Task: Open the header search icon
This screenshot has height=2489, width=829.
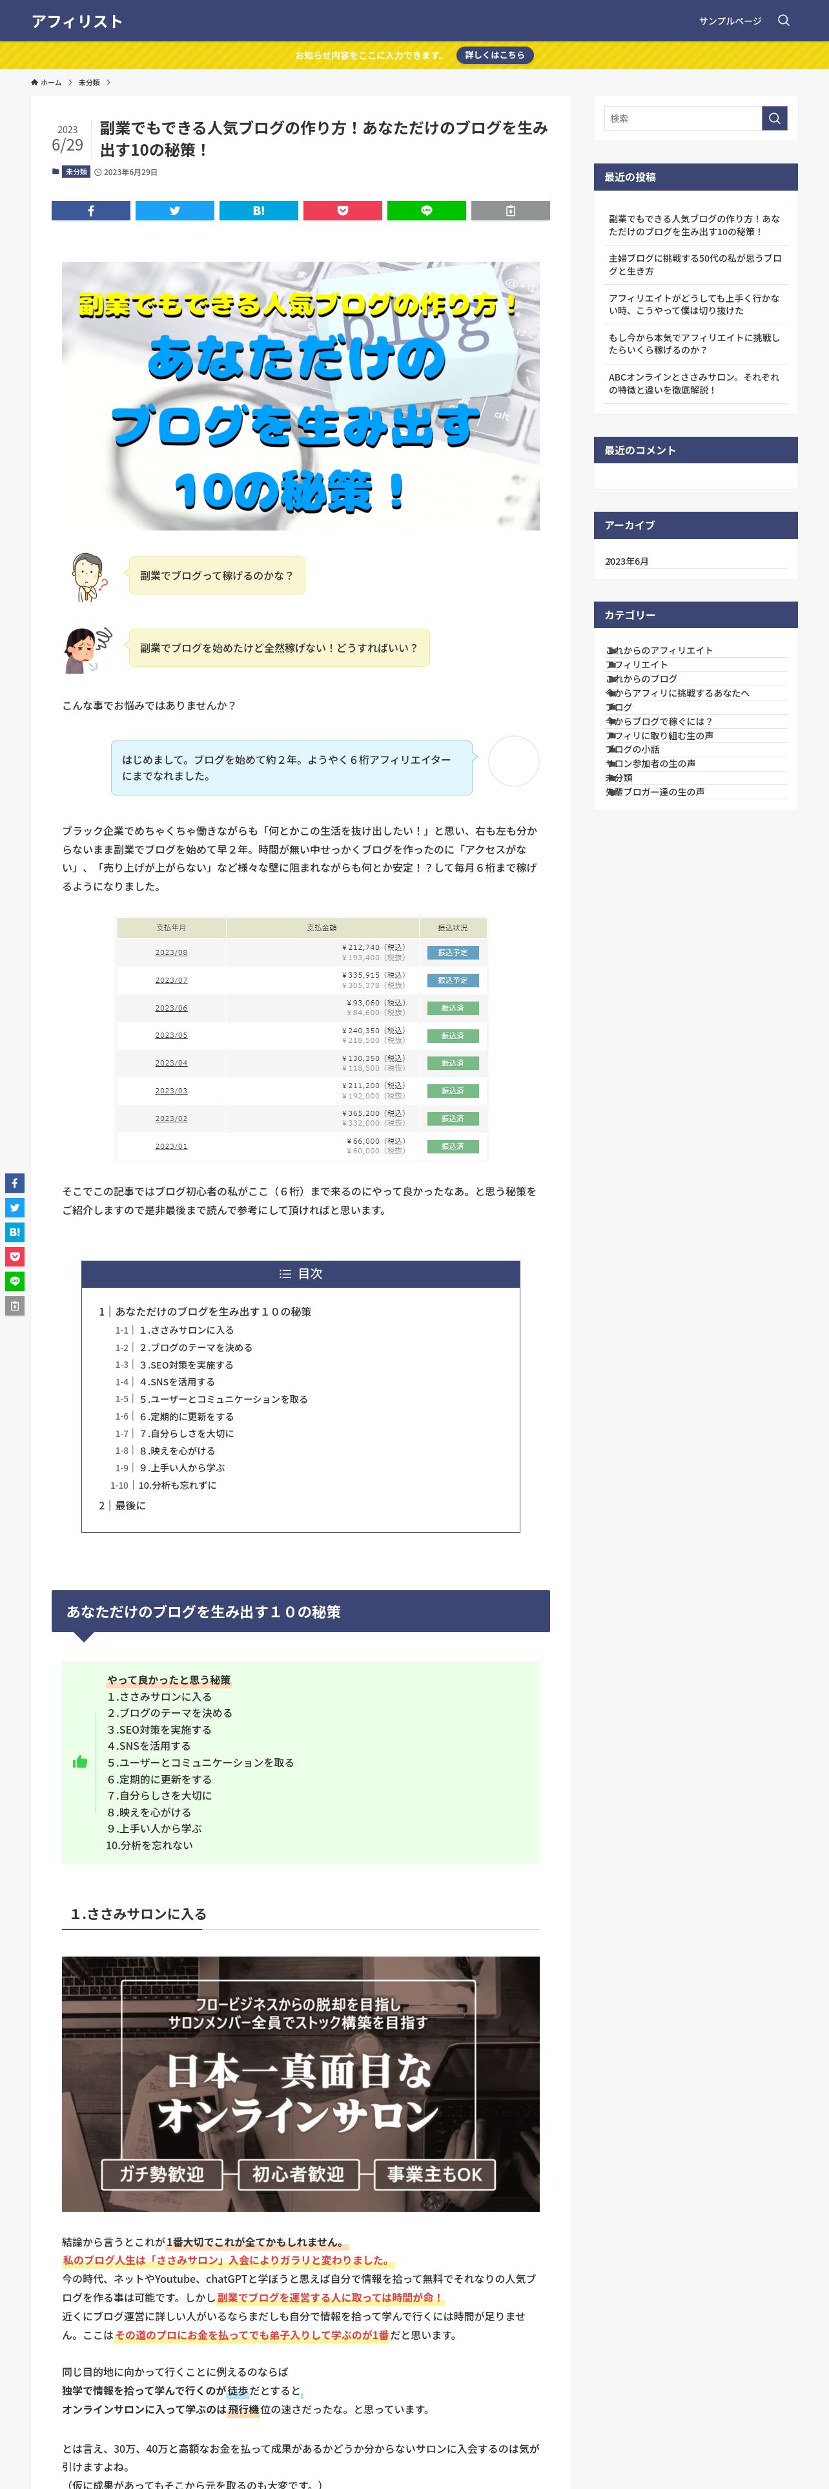Action: pyautogui.click(x=784, y=20)
